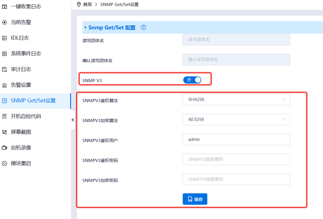The image size is (323, 219).
Task: Collapse the sidebar with the arrow handle
Action: (72, 120)
